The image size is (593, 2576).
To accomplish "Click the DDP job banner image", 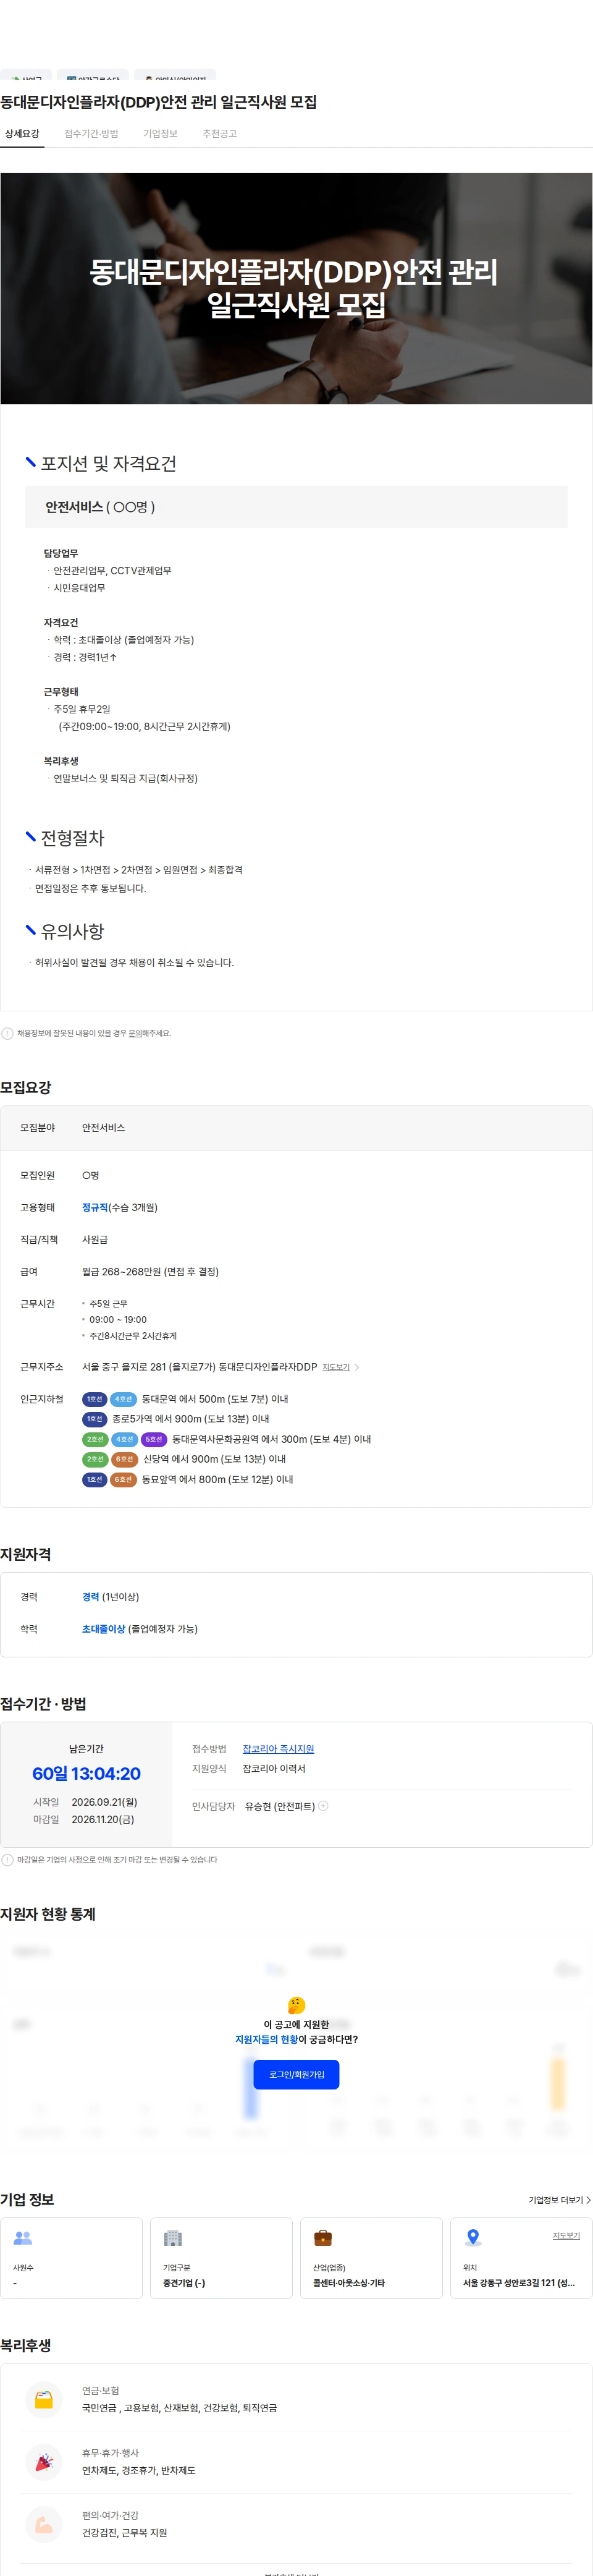I will pos(296,288).
